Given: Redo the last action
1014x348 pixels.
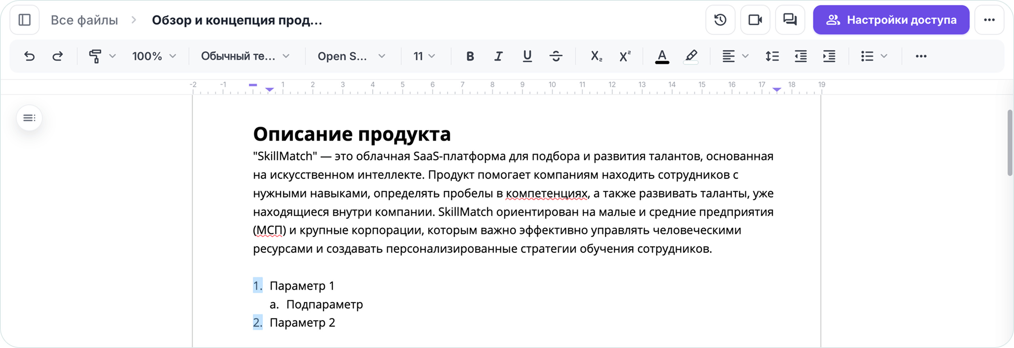Looking at the screenshot, I should click(58, 56).
